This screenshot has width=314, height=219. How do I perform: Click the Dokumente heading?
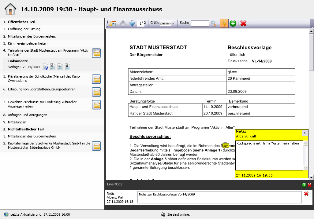[18, 61]
